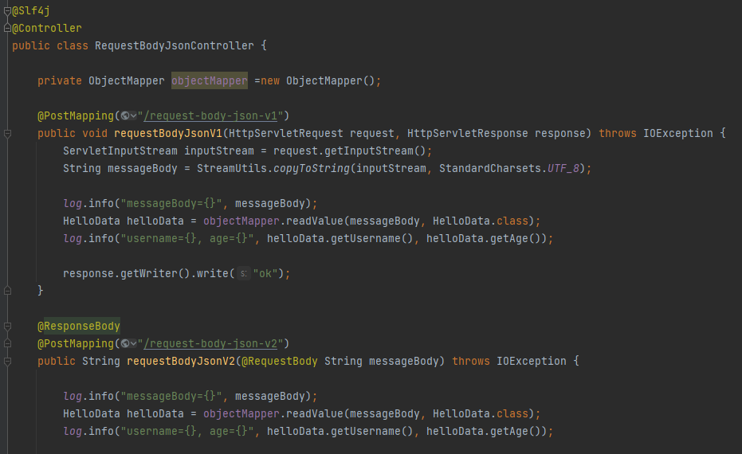Click the highlighted objectMapper field declaration
742x454 pixels.
pos(209,81)
